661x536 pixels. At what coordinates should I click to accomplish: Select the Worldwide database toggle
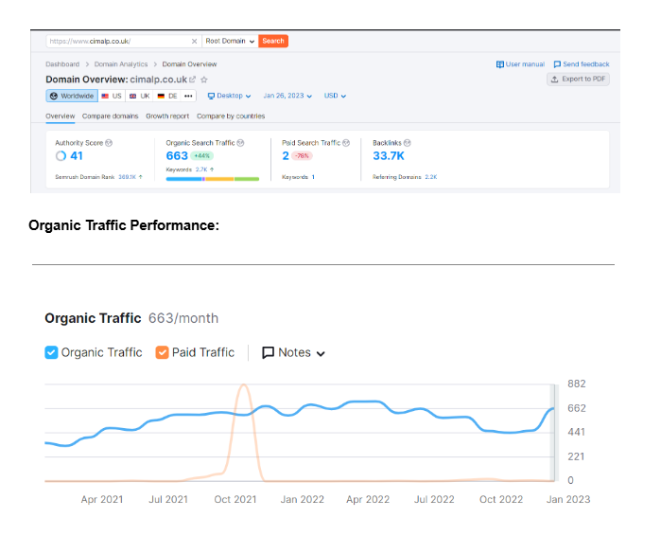point(72,96)
